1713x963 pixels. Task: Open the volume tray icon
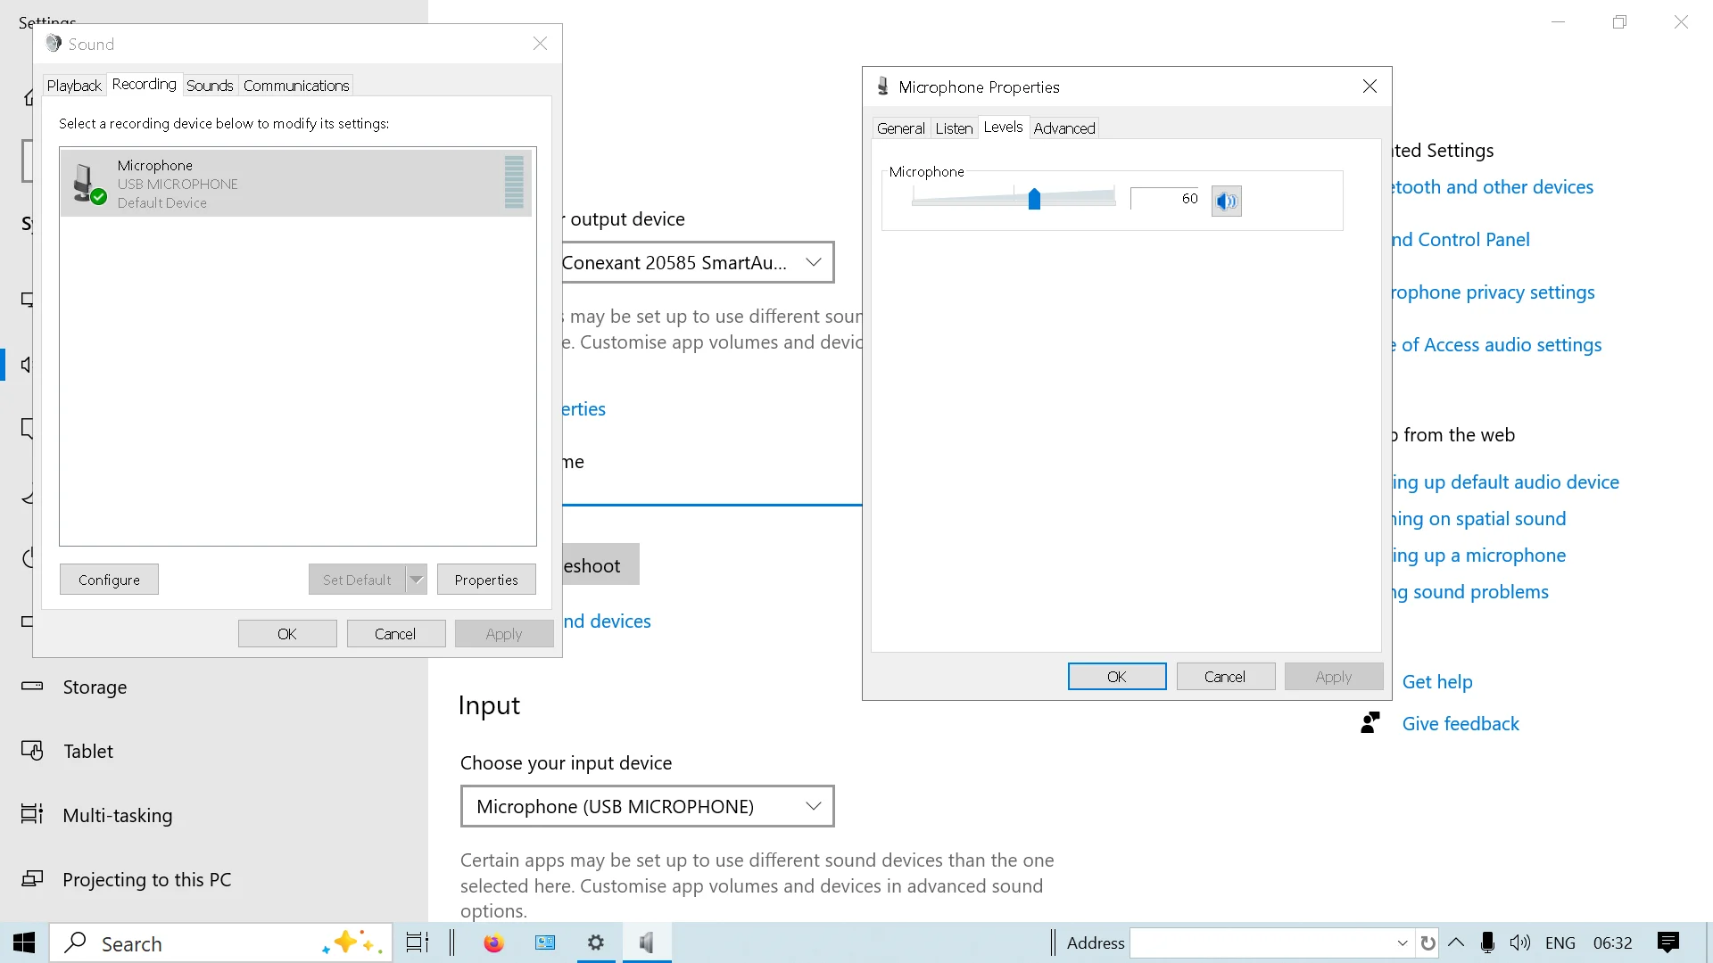pyautogui.click(x=1519, y=942)
